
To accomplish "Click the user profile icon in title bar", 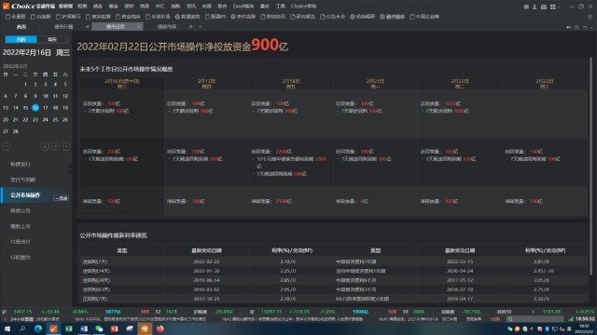I will [x=535, y=7].
